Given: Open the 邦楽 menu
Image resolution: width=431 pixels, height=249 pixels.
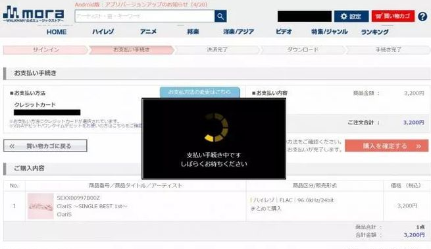Looking at the screenshot, I should tap(193, 32).
